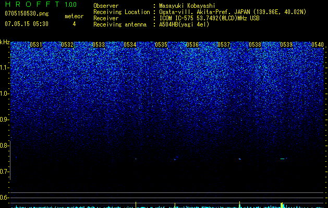Click the 0534 time marker
The height and width of the screenshot is (208, 328).
(130, 45)
